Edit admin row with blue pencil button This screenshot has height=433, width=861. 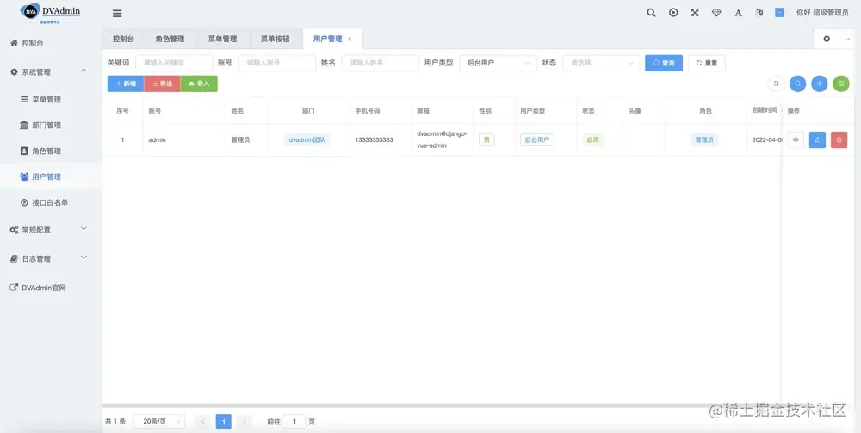click(817, 140)
